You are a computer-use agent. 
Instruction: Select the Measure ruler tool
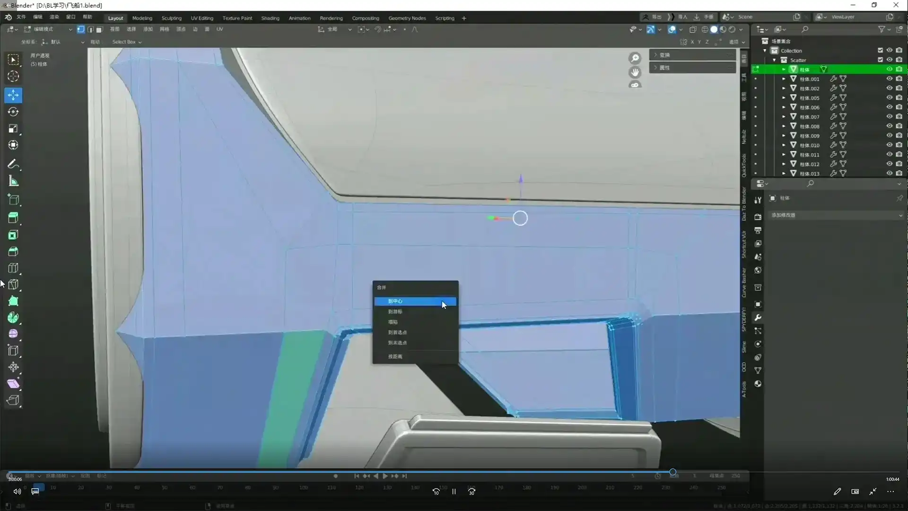[x=13, y=181]
